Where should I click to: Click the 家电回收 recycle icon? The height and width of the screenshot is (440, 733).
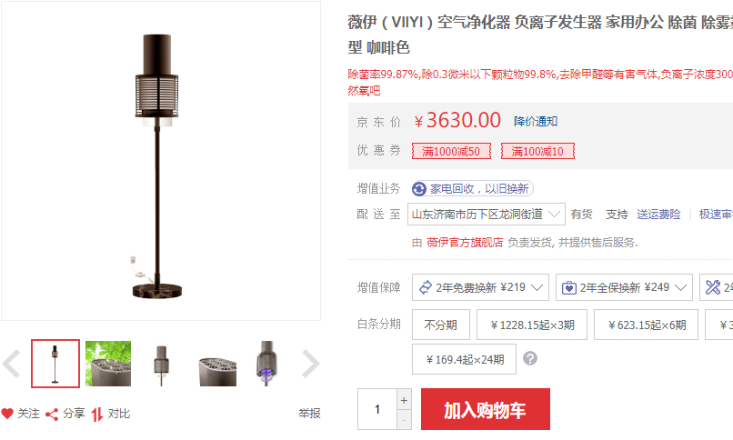pos(419,189)
